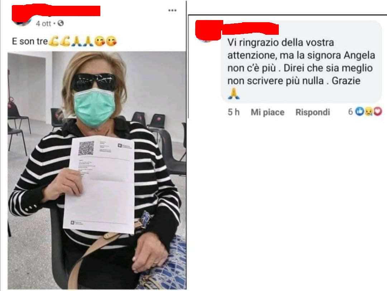This screenshot has height=291, width=387.
Task: Click the blue Like reaction icon
Action: click(360, 112)
